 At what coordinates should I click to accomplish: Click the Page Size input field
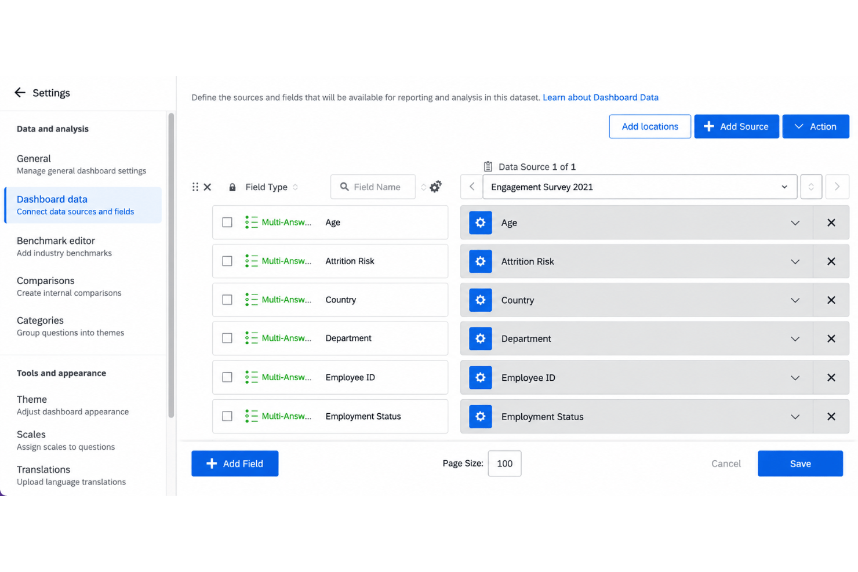pyautogui.click(x=504, y=464)
